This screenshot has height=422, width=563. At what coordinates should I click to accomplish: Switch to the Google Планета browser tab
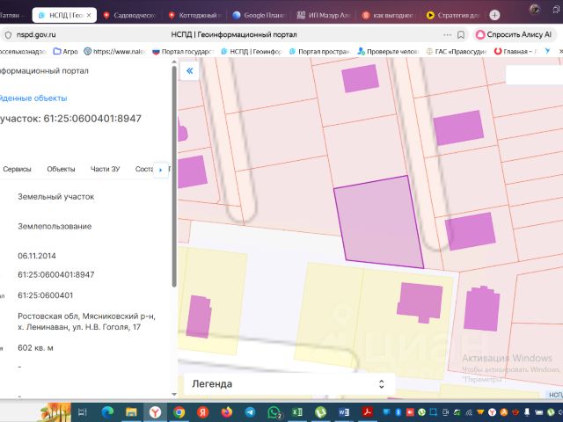(259, 15)
